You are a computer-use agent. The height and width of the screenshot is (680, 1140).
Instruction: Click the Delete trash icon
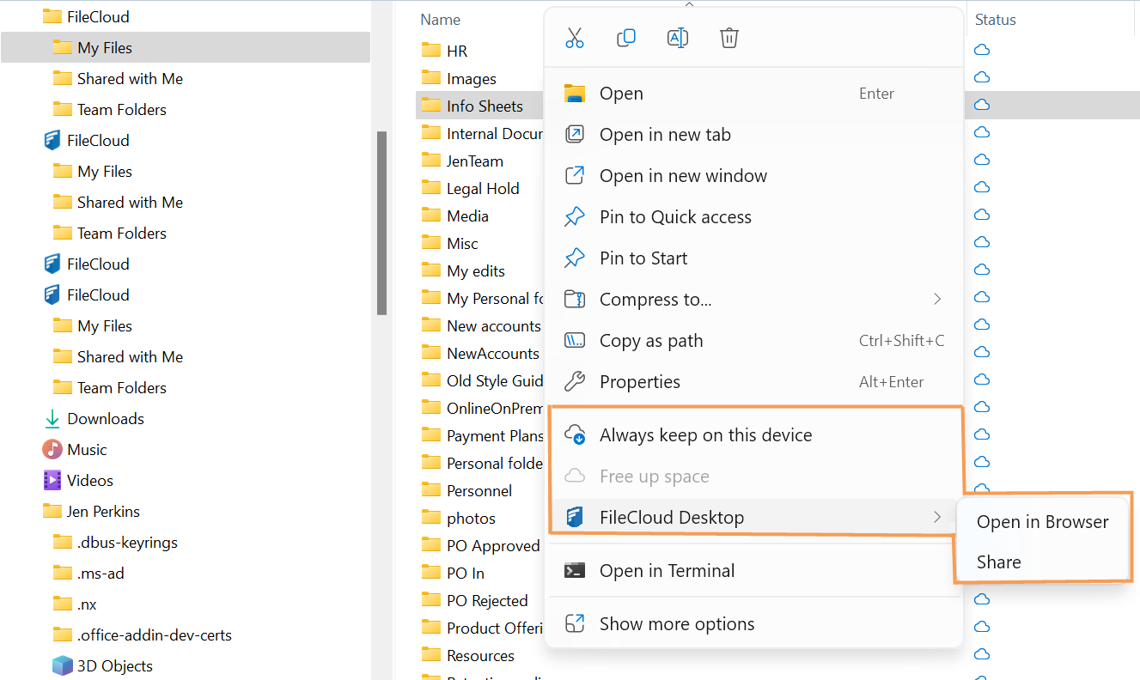click(x=729, y=38)
